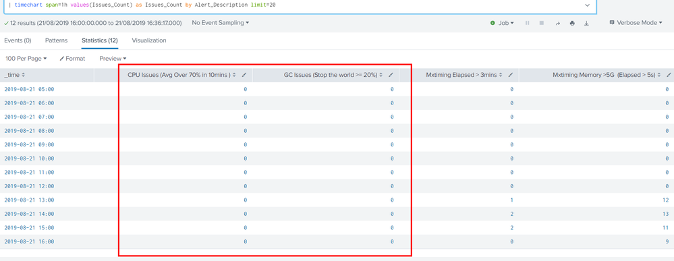The width and height of the screenshot is (674, 261).
Task: Export the results with download icon
Action: tap(586, 23)
